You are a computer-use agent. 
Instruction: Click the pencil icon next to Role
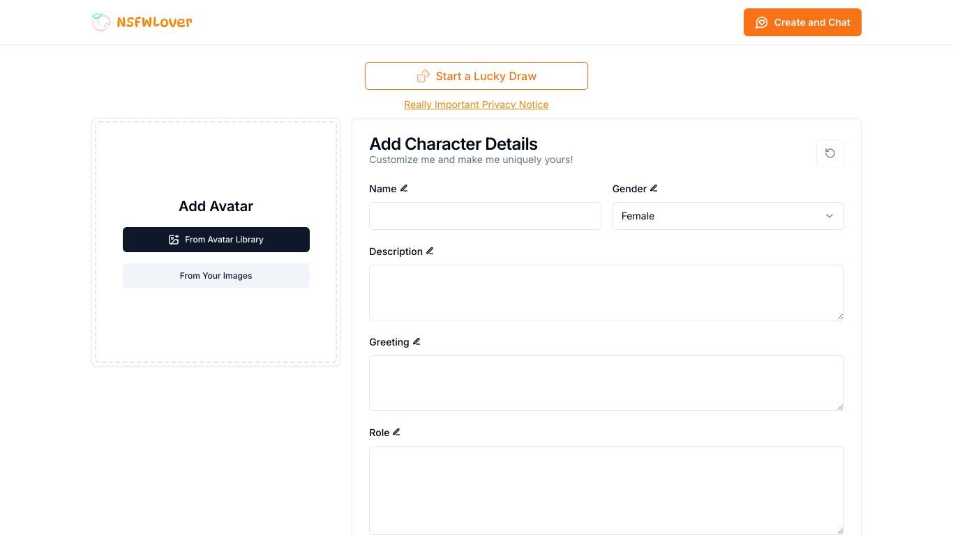point(396,432)
